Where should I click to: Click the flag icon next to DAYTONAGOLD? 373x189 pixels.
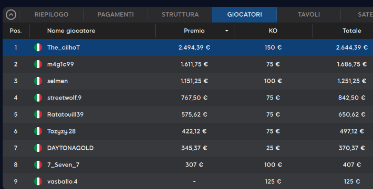[x=38, y=148]
